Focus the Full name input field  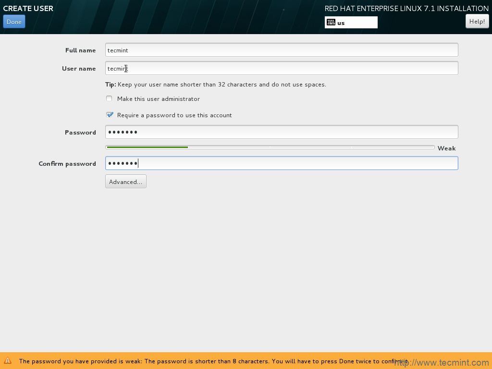(282, 50)
